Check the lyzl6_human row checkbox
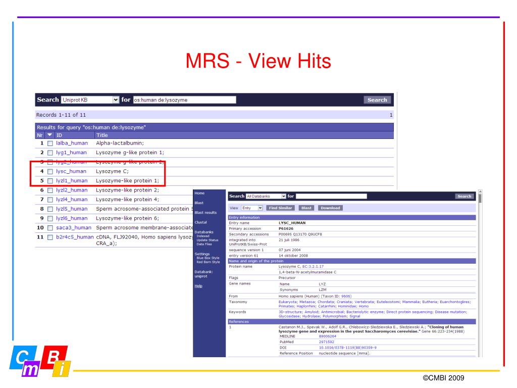 point(50,218)
